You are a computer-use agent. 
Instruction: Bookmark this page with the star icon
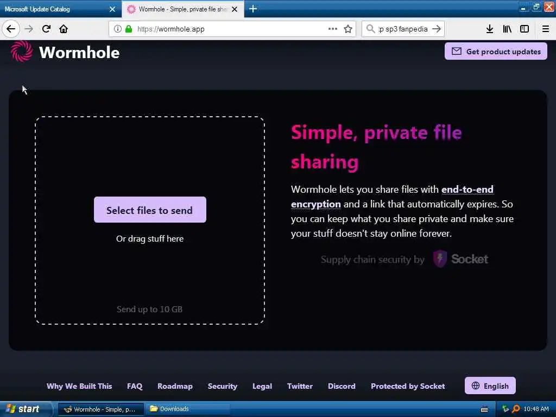(x=348, y=29)
